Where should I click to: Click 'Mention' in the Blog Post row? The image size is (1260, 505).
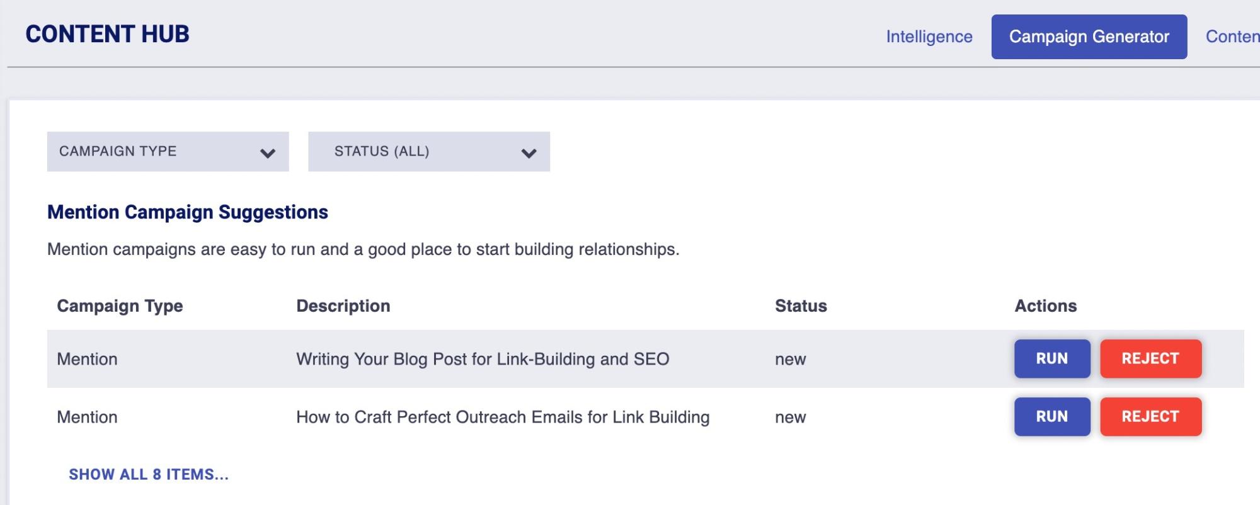click(x=87, y=359)
